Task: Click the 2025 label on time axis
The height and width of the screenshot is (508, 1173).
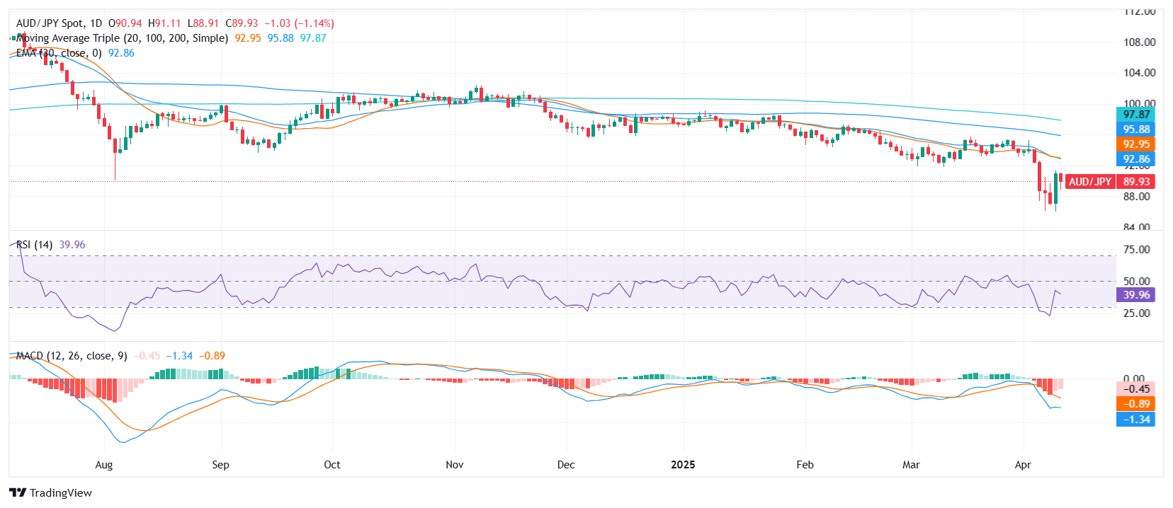Action: [x=683, y=465]
